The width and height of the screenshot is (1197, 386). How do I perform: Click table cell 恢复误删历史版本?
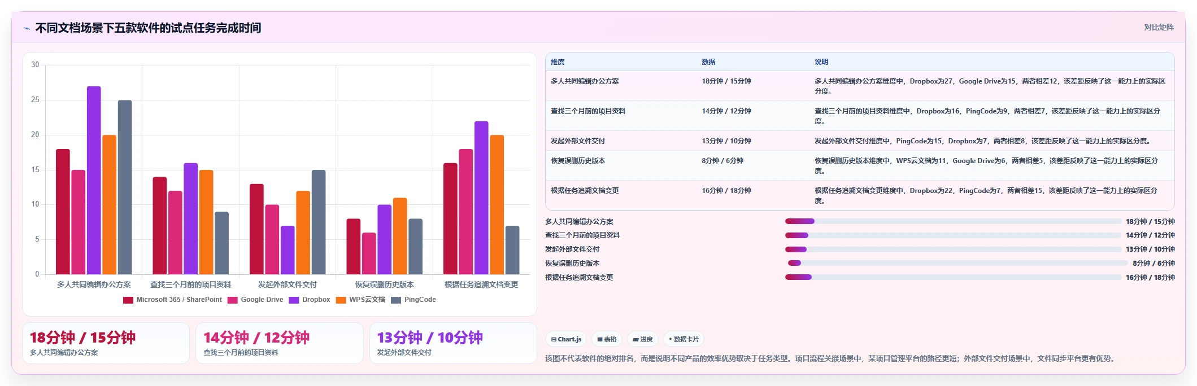(578, 161)
